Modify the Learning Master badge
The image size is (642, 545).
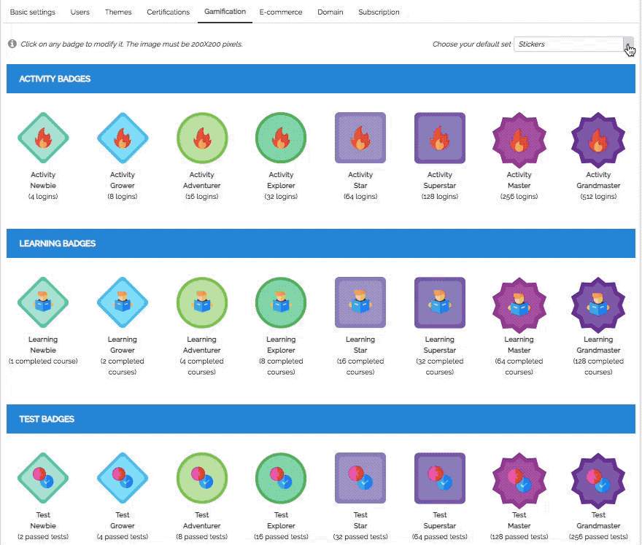coord(519,302)
